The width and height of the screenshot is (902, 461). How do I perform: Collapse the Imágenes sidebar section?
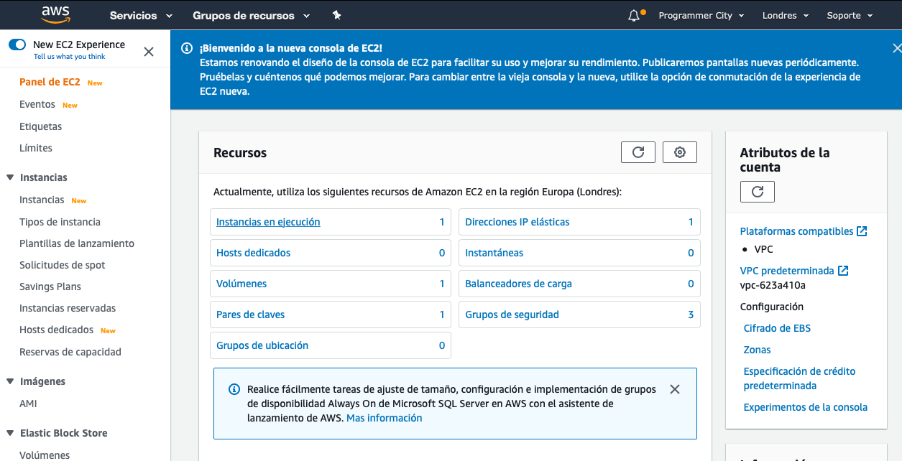[10, 381]
